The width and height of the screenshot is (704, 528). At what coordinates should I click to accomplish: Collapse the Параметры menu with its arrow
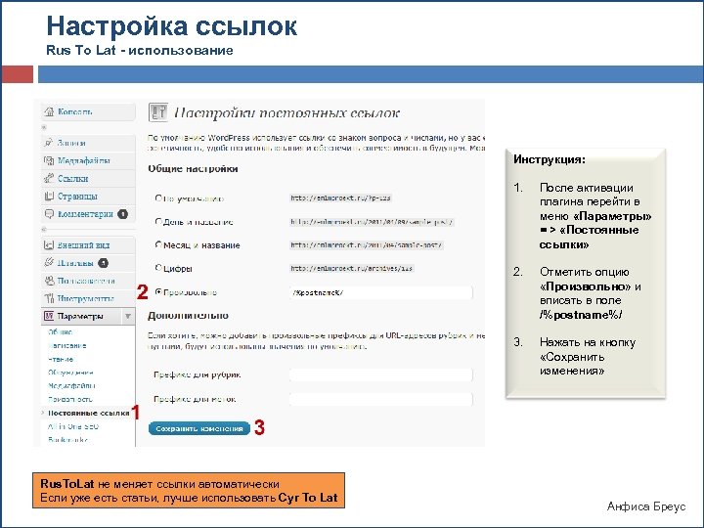coord(128,316)
